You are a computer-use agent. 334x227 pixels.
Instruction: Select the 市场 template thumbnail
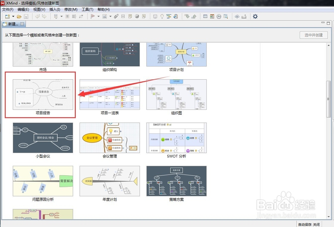(43, 54)
